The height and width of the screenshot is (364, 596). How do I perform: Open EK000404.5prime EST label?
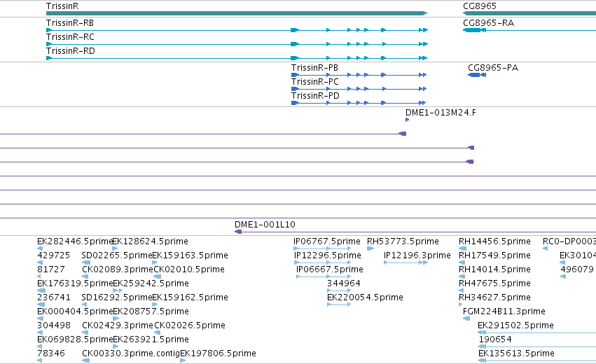(75, 311)
